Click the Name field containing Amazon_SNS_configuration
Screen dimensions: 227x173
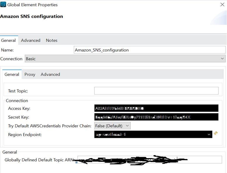(150, 50)
